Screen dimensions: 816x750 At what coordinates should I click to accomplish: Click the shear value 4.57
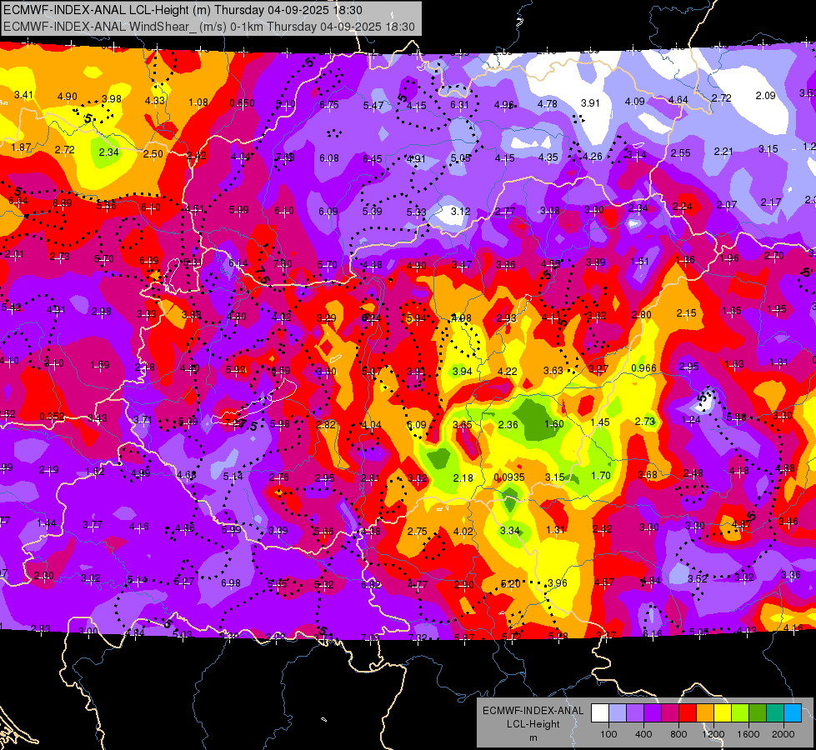click(604, 582)
